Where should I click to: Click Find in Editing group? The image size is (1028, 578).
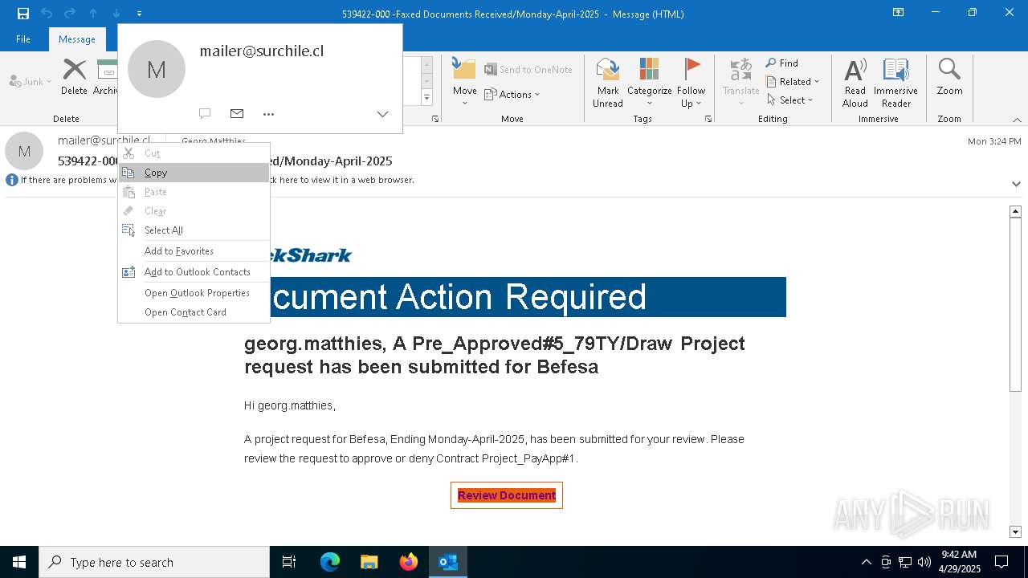[x=782, y=63]
